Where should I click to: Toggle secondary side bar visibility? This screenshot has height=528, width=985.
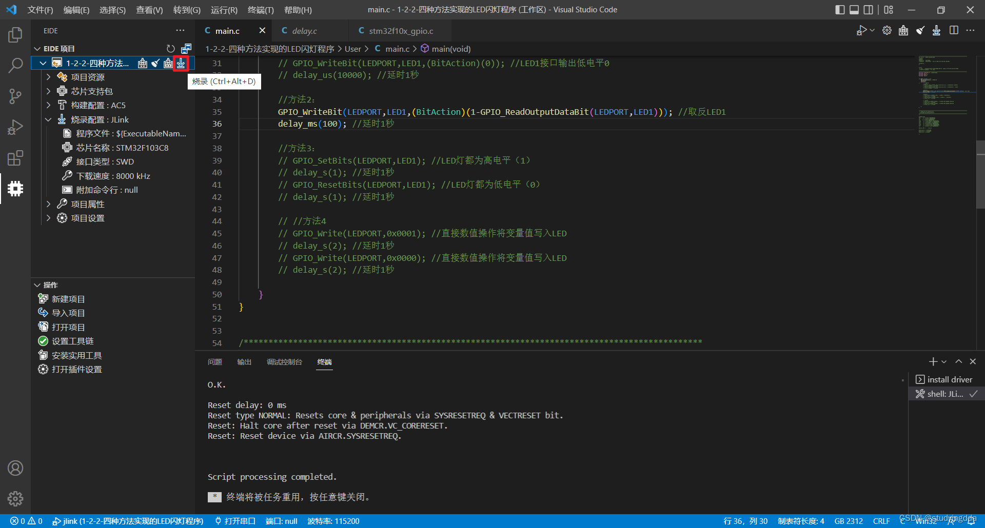[x=869, y=10]
